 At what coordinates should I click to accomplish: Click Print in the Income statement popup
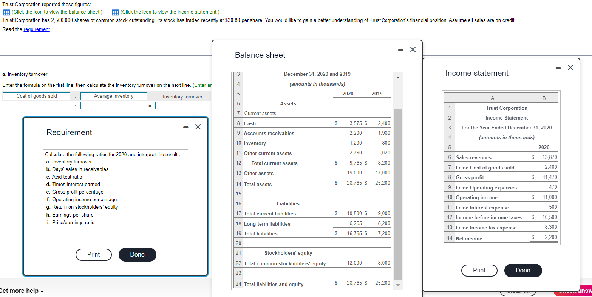[479, 271]
